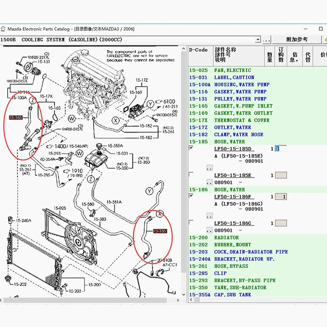Select the 15-293 BRACKET, BY-PASS PIPE row
This screenshot has width=327, height=327.
[x=258, y=280]
